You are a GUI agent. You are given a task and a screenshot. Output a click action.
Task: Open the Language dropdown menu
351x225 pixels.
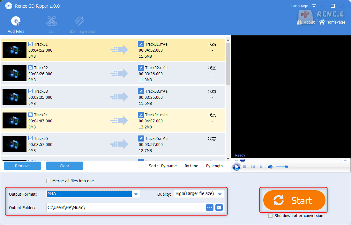coord(314,6)
